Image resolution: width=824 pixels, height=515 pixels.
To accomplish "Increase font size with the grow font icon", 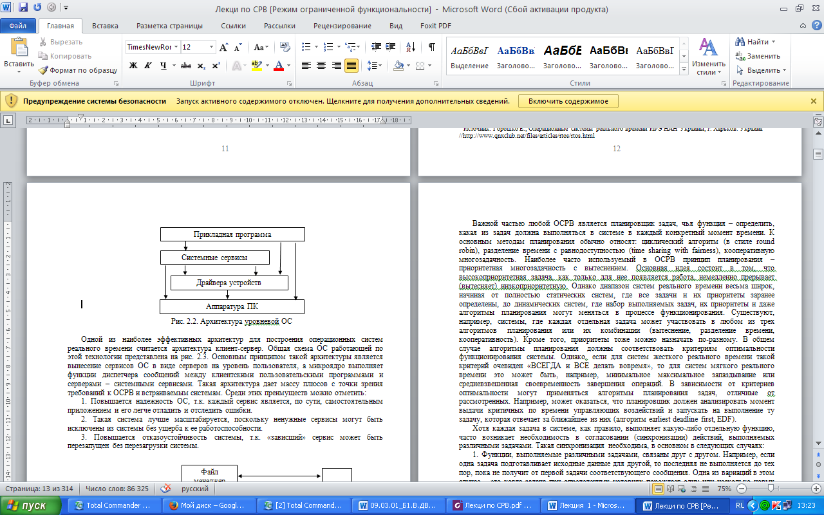I will point(224,47).
